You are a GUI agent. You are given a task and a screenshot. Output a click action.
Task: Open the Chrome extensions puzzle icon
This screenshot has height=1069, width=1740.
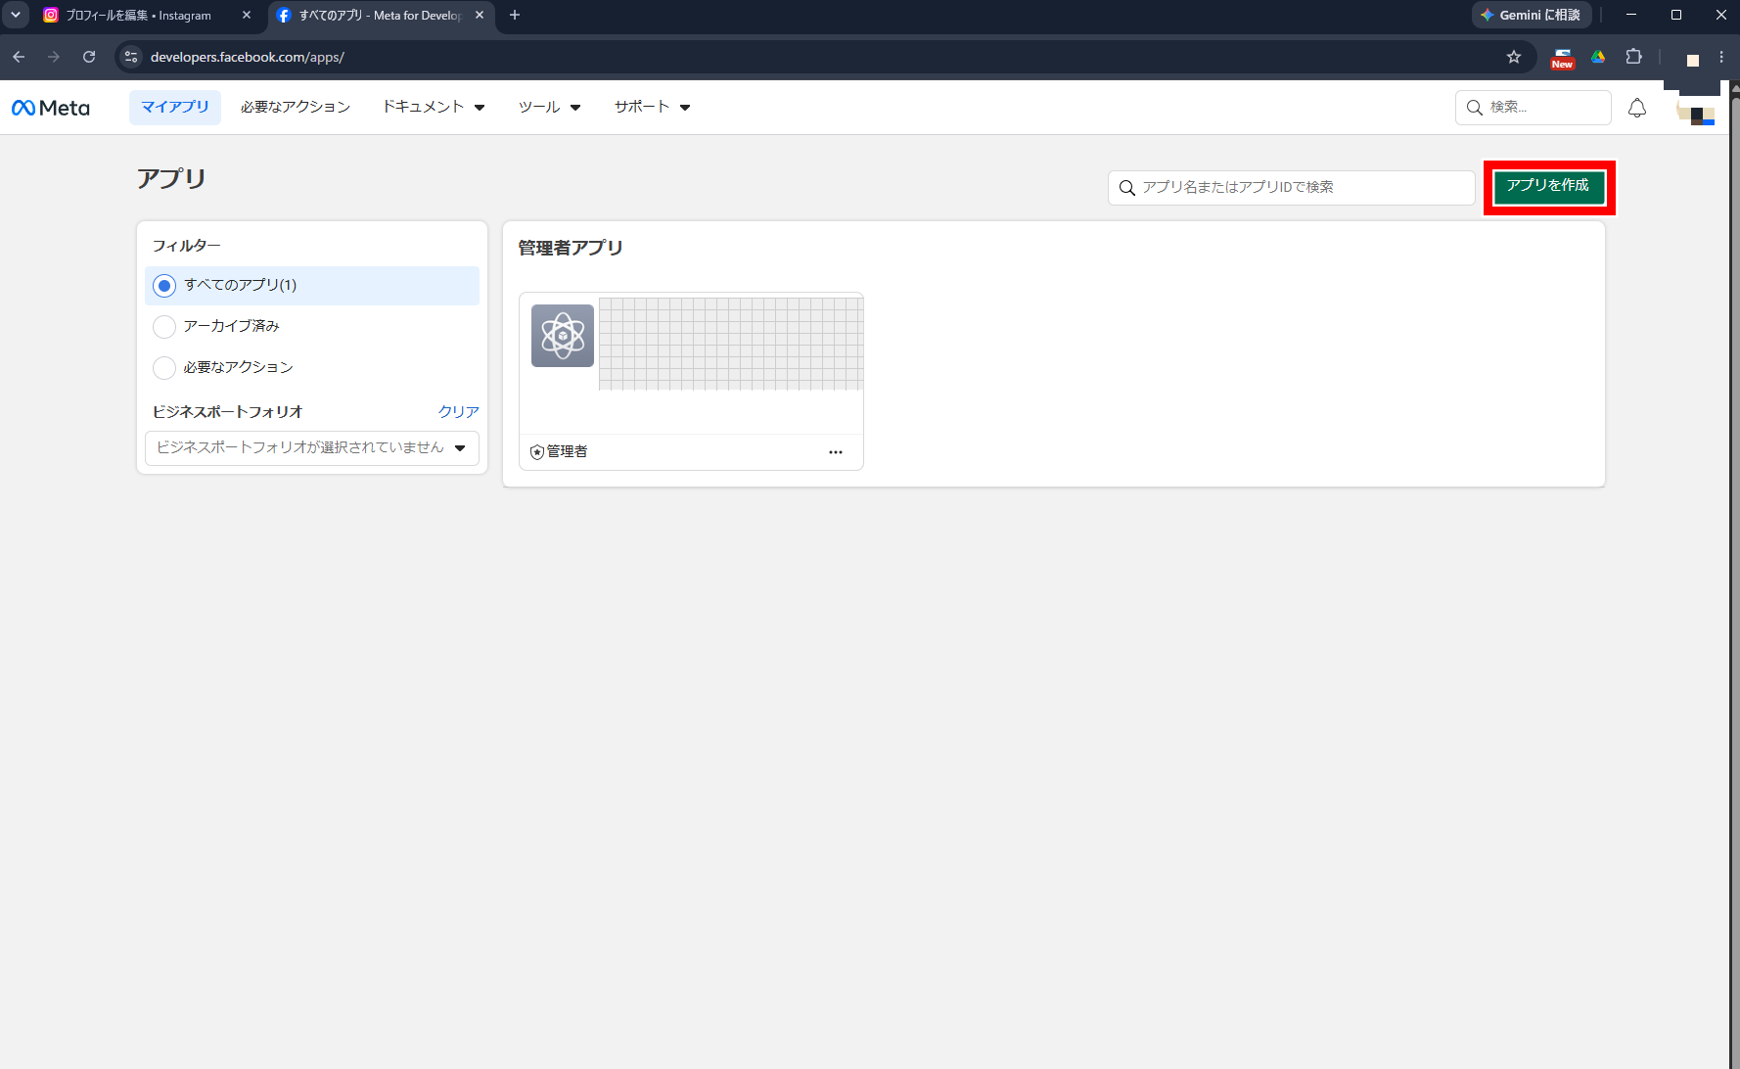click(1633, 57)
